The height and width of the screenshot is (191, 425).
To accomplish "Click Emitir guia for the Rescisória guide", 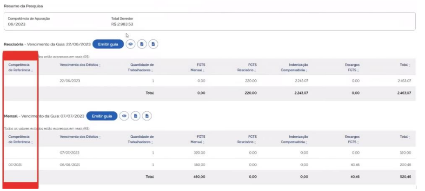I will [108, 45].
